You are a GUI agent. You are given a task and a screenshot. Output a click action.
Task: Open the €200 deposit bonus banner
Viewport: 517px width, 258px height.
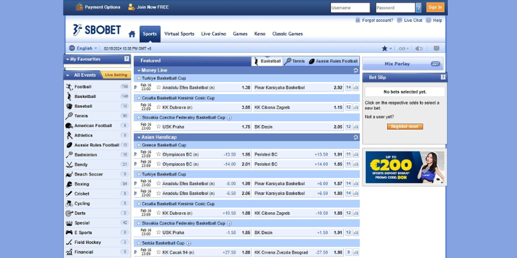tap(405, 167)
